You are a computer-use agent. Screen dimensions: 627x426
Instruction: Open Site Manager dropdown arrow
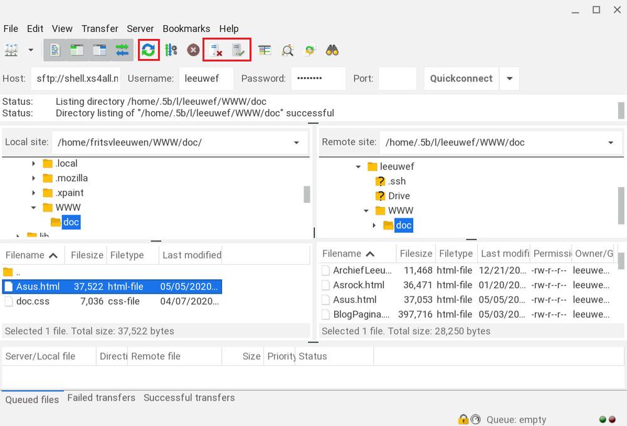[x=31, y=50]
